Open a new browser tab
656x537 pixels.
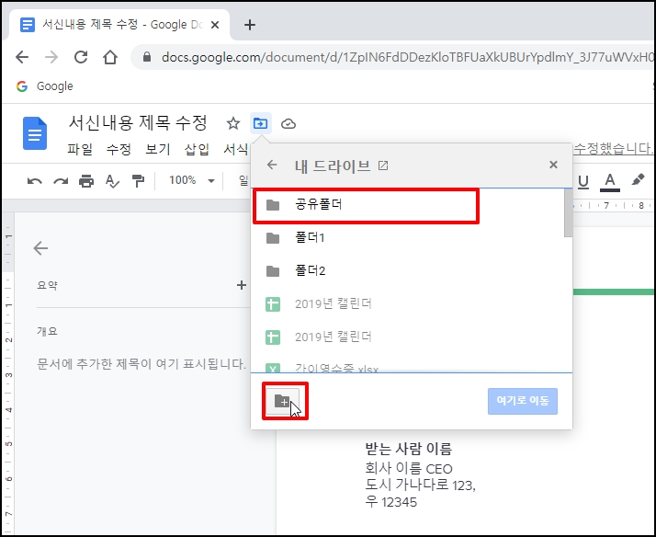pos(250,25)
